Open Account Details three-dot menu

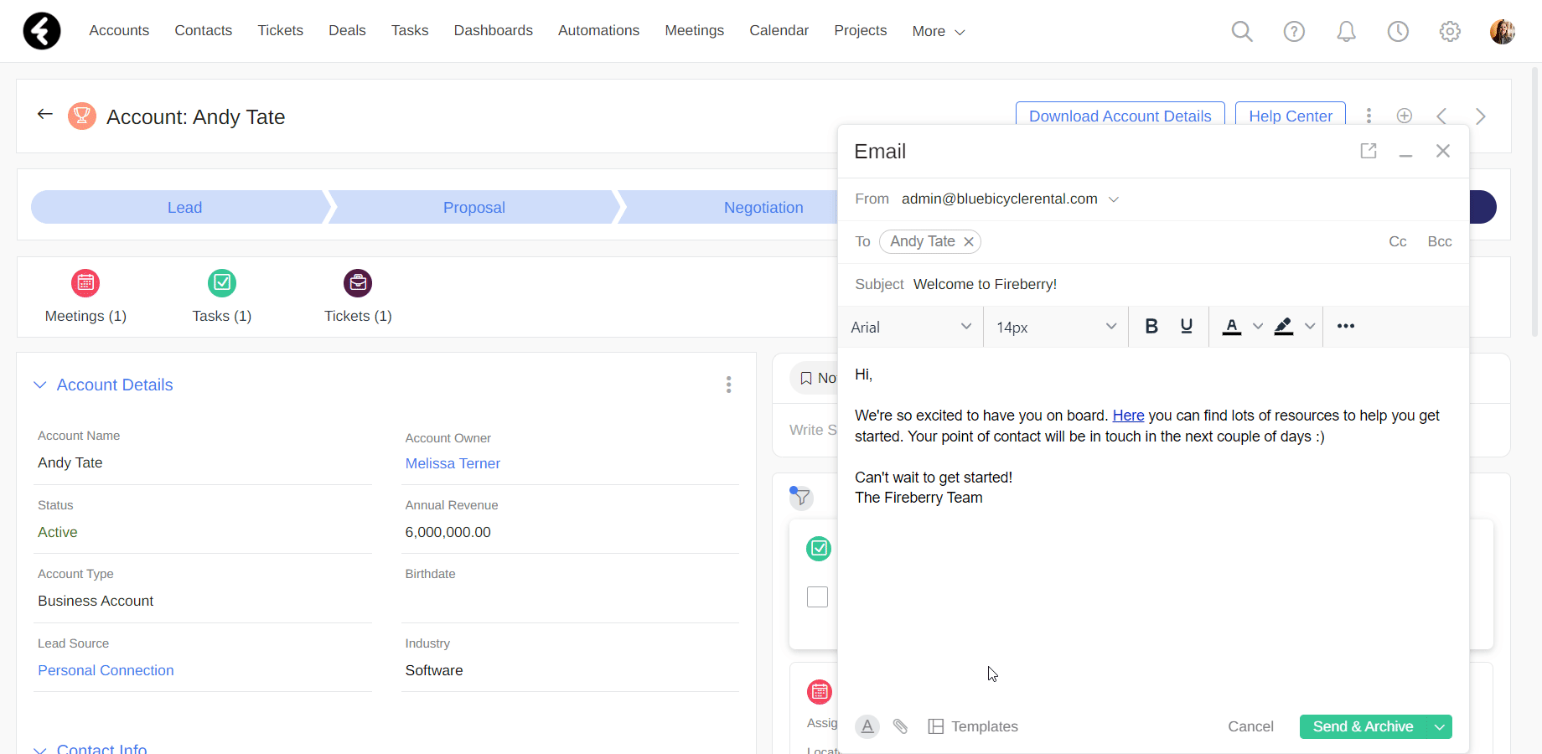[x=728, y=385]
